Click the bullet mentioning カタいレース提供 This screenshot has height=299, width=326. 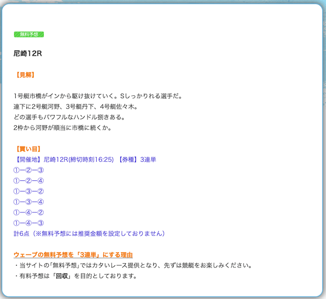[x=133, y=265]
